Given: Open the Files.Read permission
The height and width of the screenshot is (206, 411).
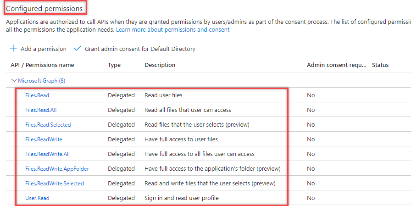Looking at the screenshot, I should (37, 95).
